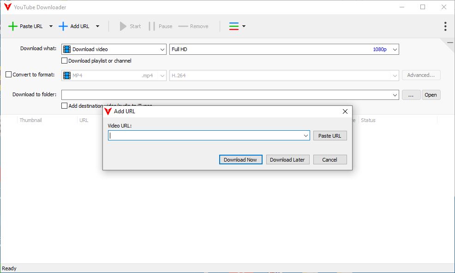Check Add destination video to iTunes box
This screenshot has width=455, height=273.
65,106
